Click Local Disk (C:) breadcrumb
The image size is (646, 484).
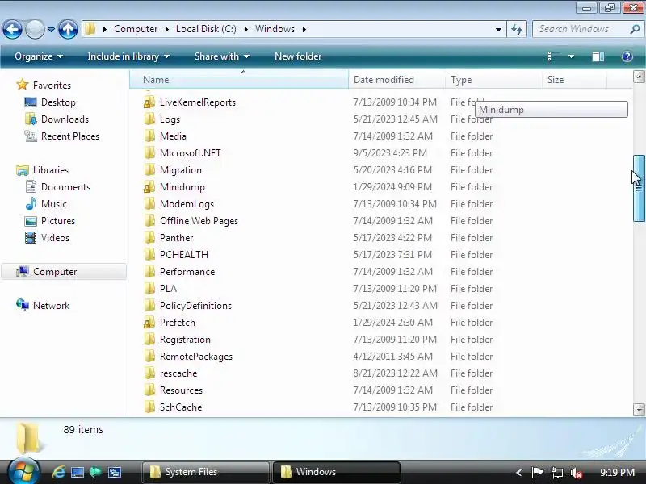[206, 29]
